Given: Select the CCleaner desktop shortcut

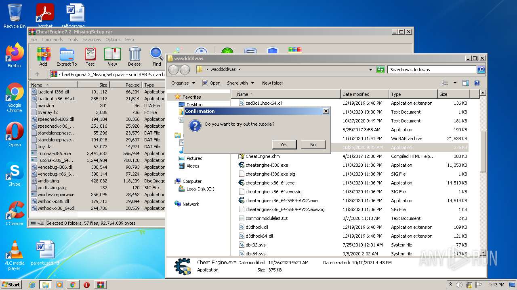Looking at the screenshot, I should pos(15,213).
